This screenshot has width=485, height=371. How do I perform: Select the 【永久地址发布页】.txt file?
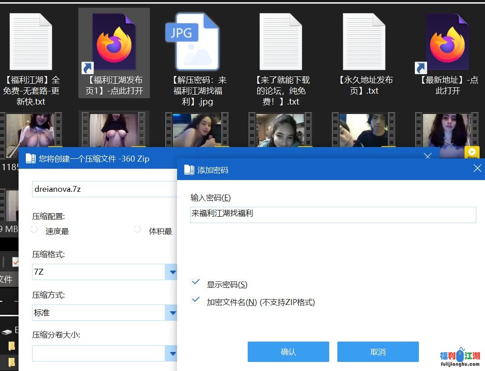click(363, 41)
